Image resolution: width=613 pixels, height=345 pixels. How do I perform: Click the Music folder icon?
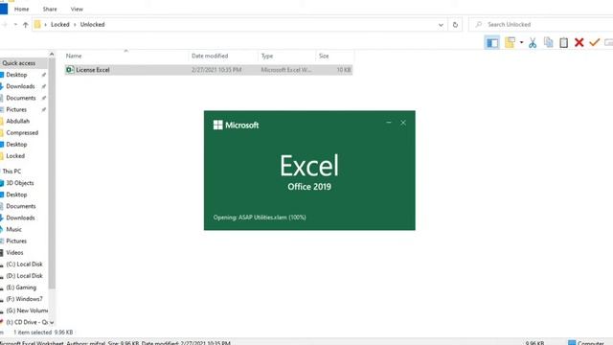pyautogui.click(x=2, y=229)
